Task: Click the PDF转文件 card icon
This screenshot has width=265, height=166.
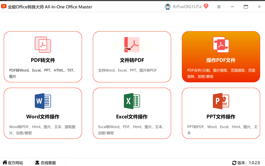Action: 43,45
